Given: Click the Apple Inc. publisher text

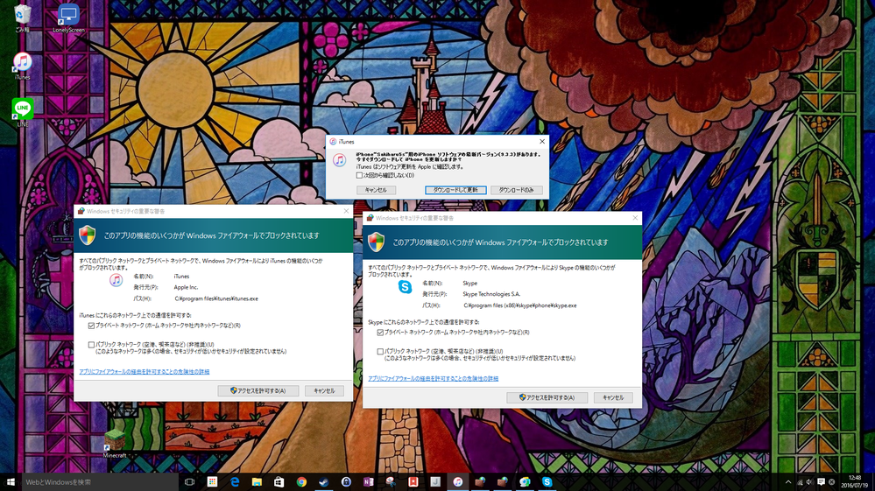Looking at the screenshot, I should click(x=186, y=288).
